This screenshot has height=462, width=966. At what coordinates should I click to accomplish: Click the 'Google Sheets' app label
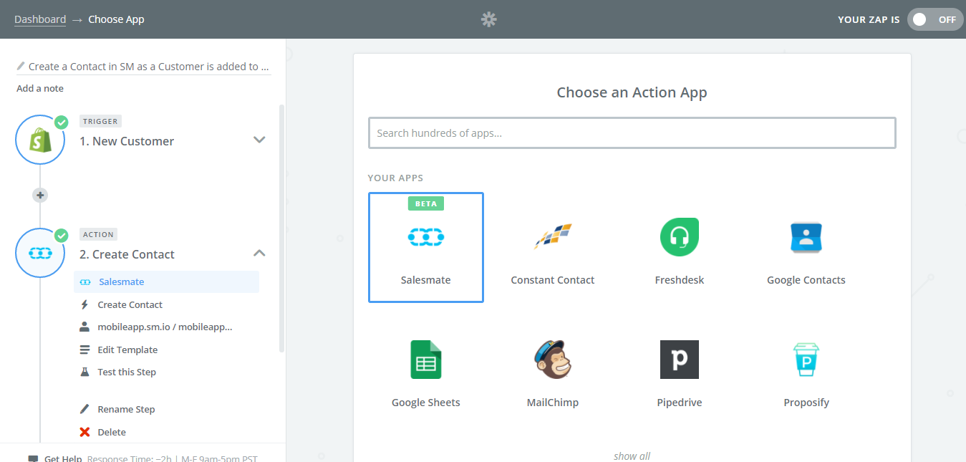click(x=426, y=403)
